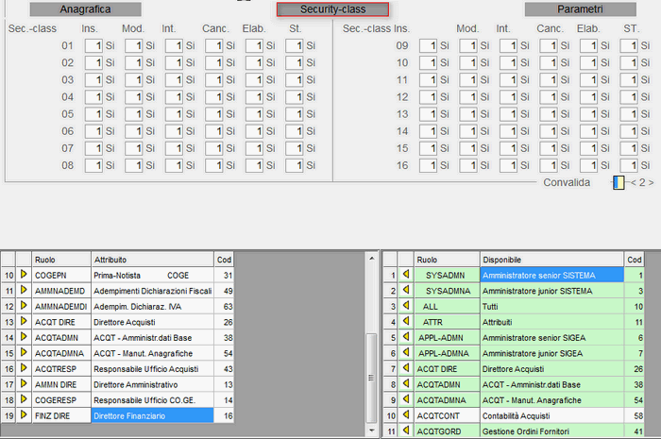661x439 pixels.
Task: Click the ST. field for Sec.-class 16
Action: tap(629, 165)
